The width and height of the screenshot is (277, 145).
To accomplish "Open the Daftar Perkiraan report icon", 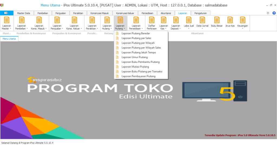I will pos(151,23).
